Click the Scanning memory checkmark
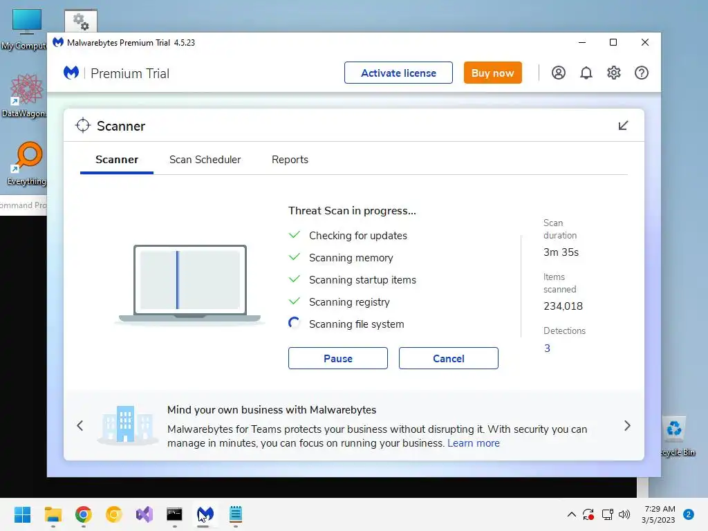Screen dimensions: 708x531 tap(294, 257)
